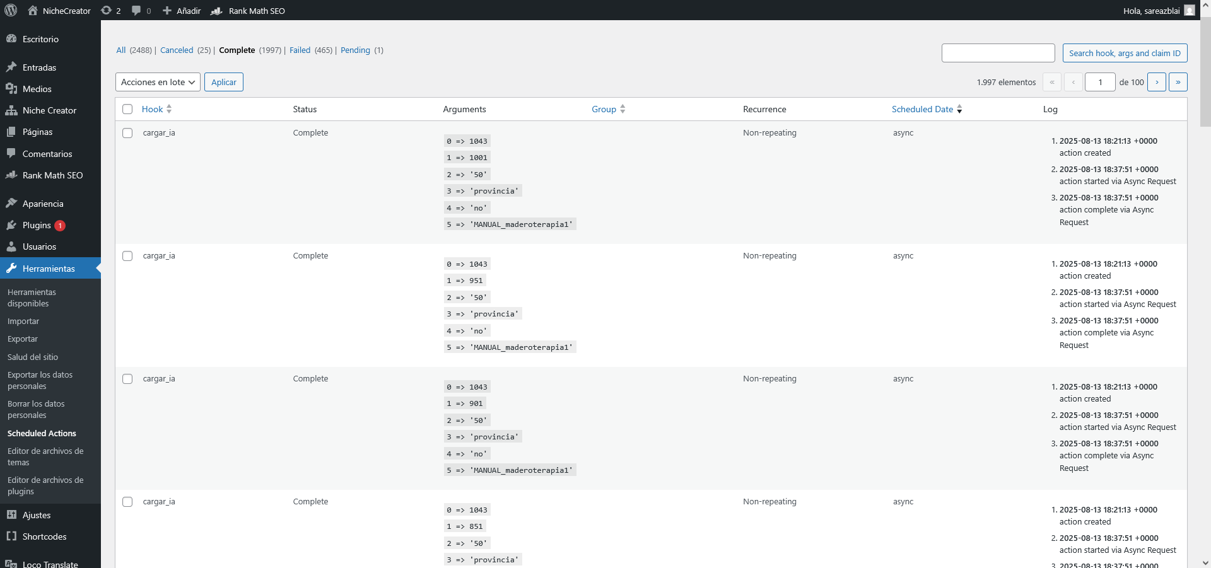Click into the search actions text field
Image resolution: width=1211 pixels, height=568 pixels.
[x=998, y=53]
